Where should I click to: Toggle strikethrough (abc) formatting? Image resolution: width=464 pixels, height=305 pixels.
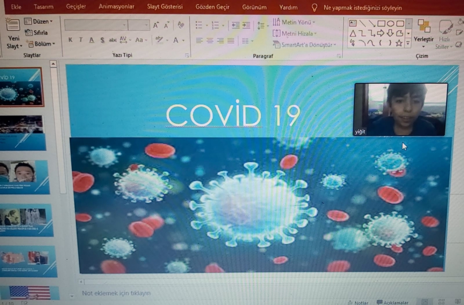112,40
